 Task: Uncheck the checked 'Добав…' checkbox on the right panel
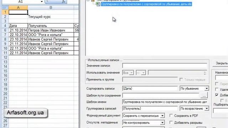(217, 95)
